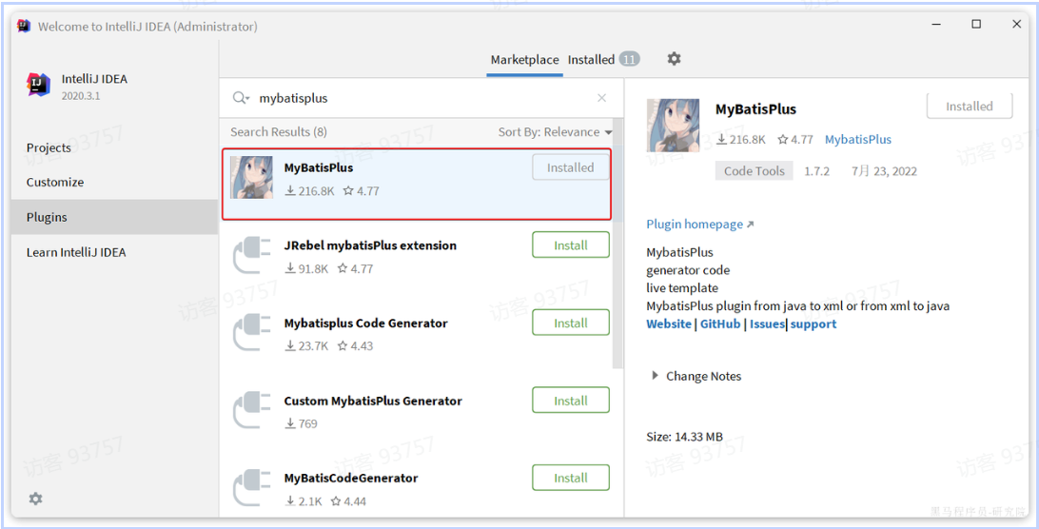Click the 91.8K downloads count
The image size is (1039, 529).
click(x=306, y=268)
